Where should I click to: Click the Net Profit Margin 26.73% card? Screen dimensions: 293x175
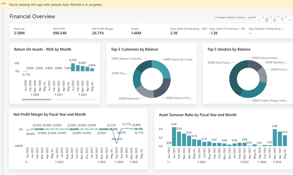103,31
